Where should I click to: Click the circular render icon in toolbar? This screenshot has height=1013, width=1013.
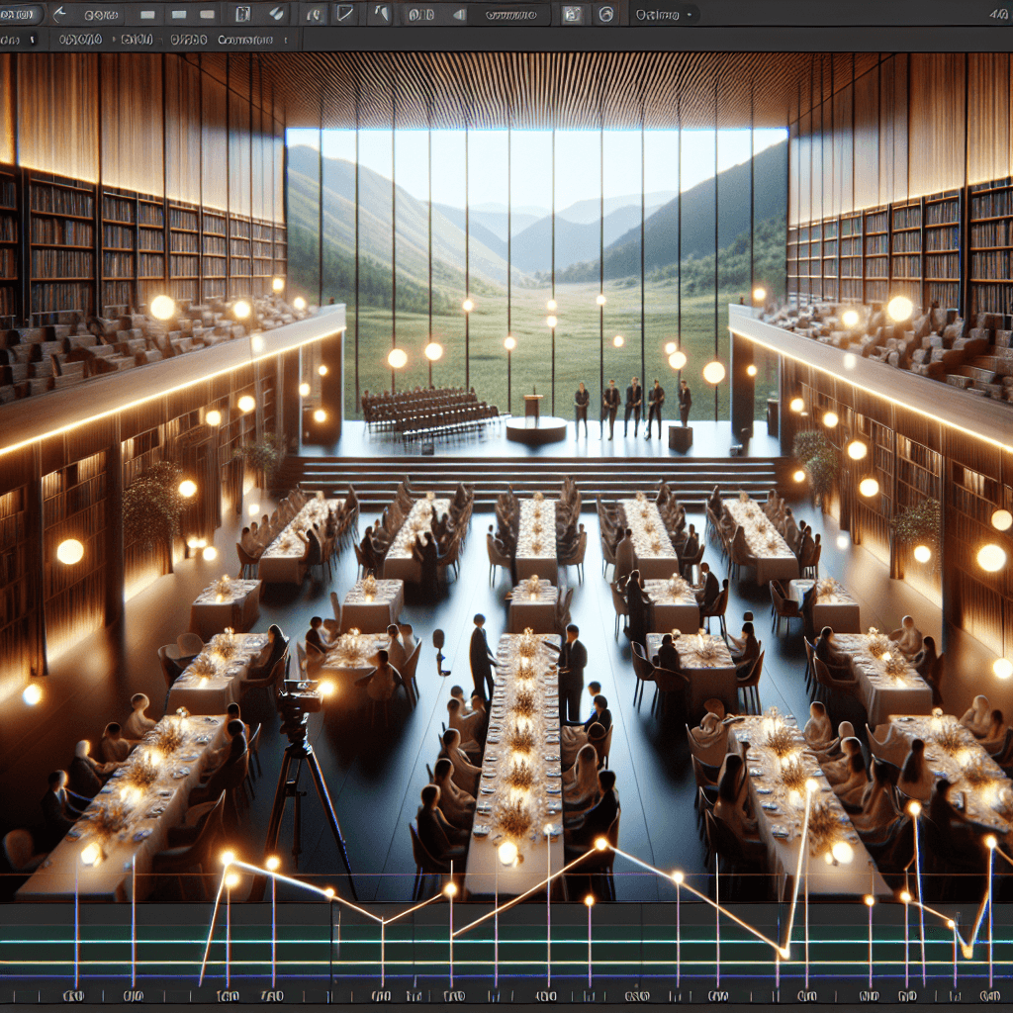point(606,14)
